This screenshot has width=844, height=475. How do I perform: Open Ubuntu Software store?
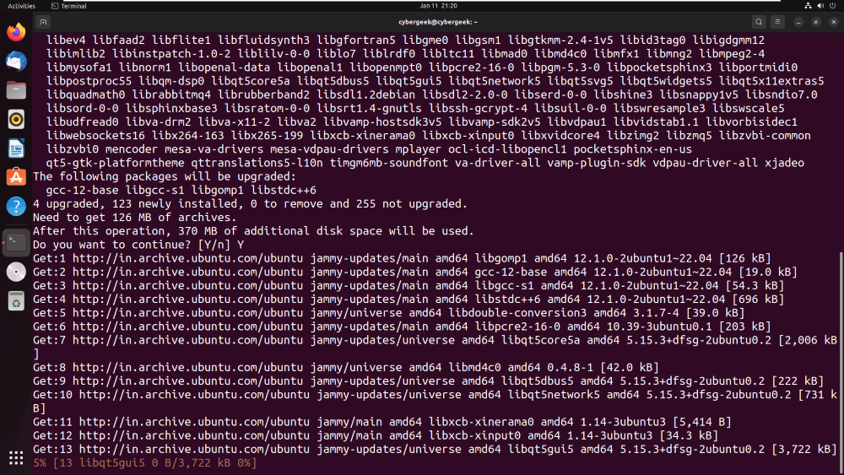point(16,177)
